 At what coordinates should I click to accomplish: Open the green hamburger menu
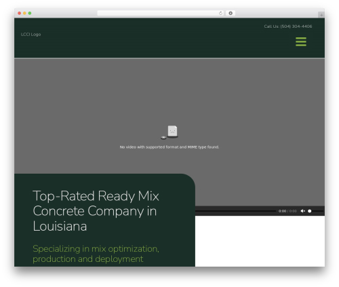tap(301, 42)
